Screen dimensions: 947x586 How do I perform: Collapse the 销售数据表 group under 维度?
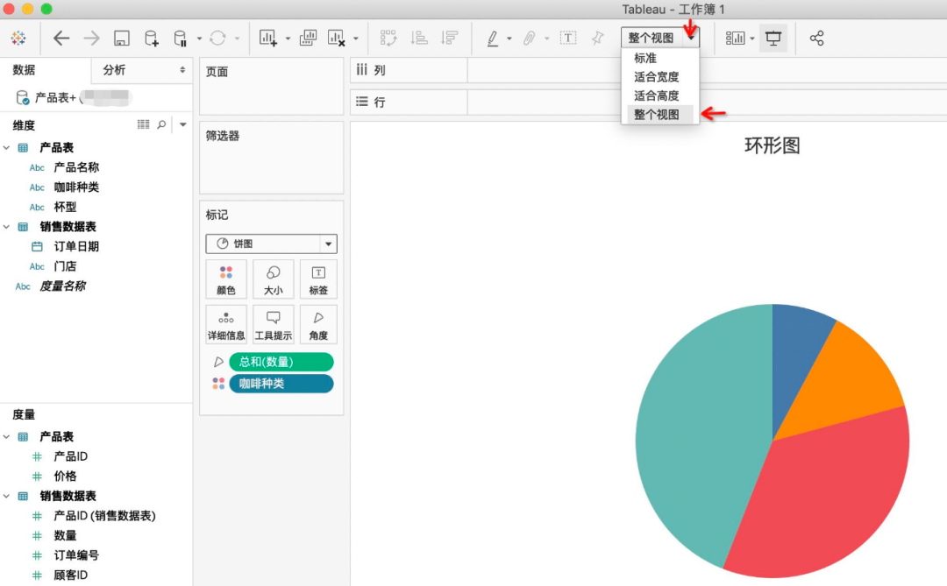coord(6,227)
